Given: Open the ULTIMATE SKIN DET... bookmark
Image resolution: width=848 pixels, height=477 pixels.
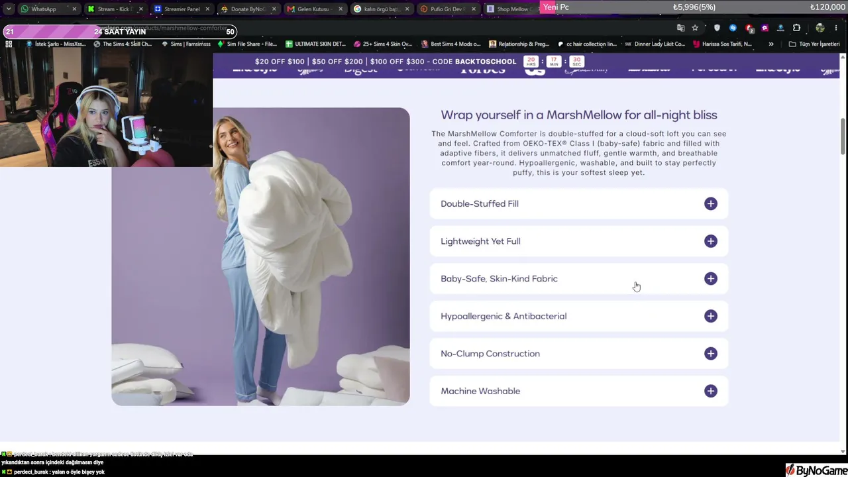Looking at the screenshot, I should point(316,44).
